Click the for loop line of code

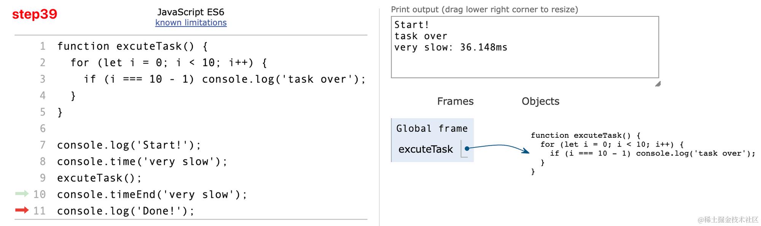(169, 63)
